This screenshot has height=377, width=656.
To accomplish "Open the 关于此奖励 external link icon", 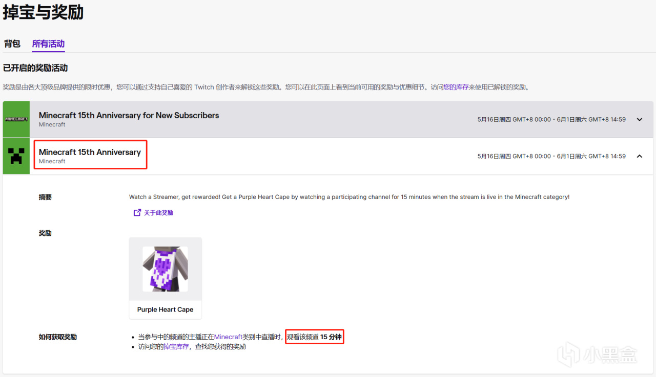I will click(x=137, y=212).
